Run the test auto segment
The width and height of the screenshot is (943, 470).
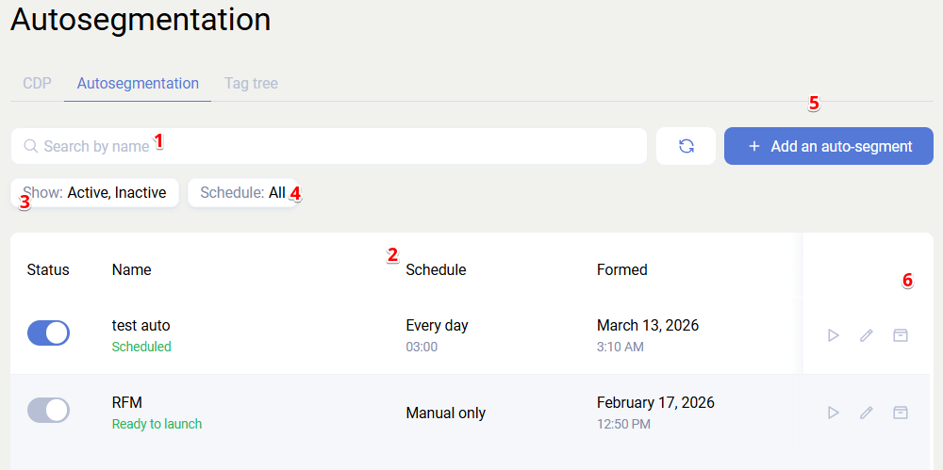click(833, 335)
